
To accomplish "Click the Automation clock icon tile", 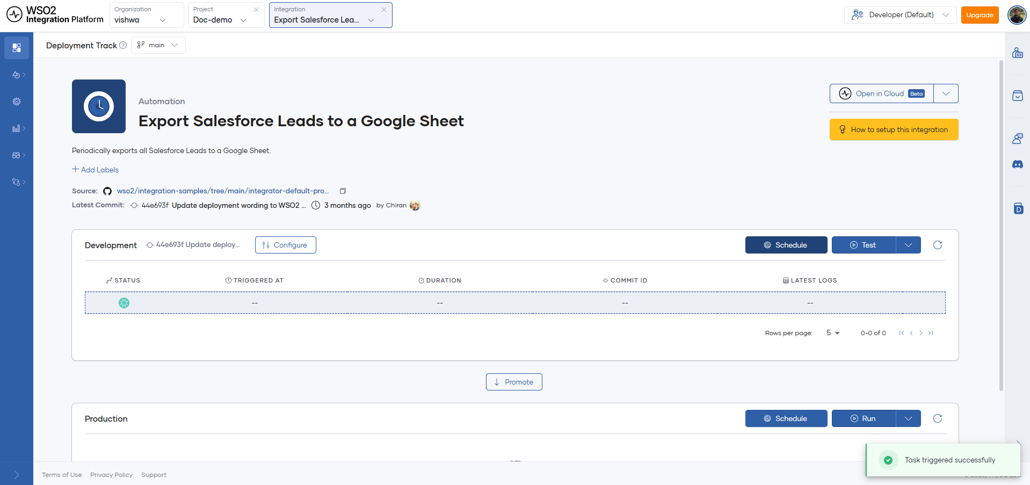I will [99, 106].
